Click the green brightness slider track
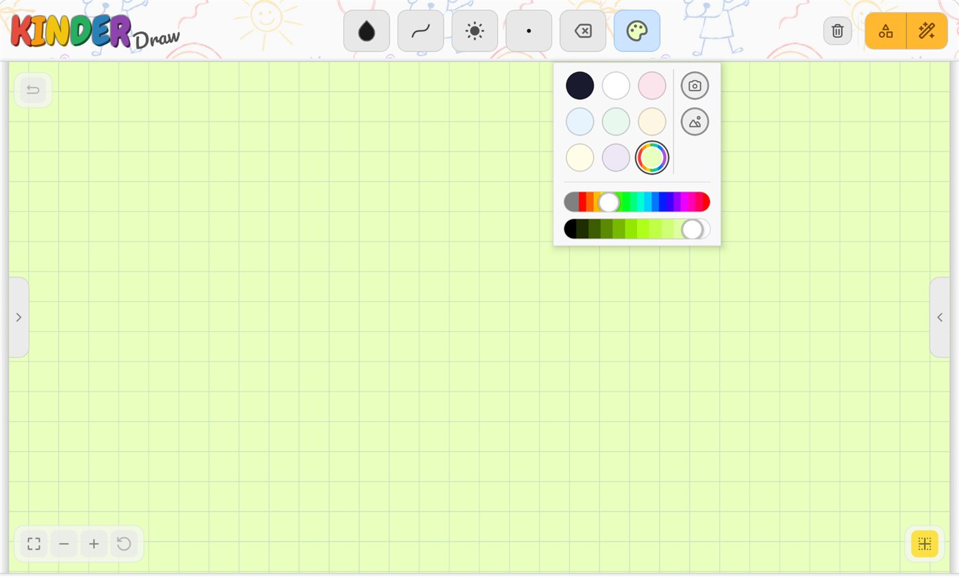This screenshot has width=959, height=577. pos(637,229)
